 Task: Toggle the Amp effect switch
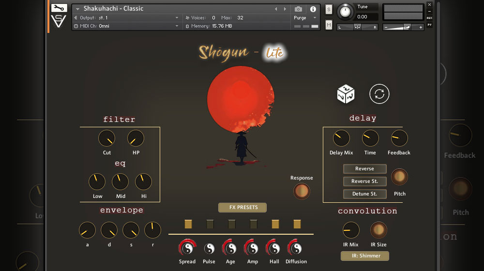coord(254,224)
